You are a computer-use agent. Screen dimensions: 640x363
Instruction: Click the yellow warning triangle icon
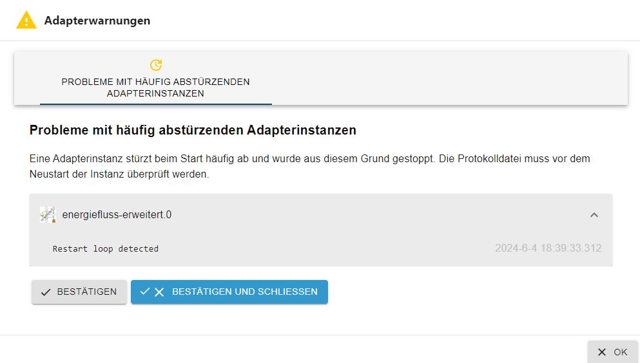click(x=26, y=21)
